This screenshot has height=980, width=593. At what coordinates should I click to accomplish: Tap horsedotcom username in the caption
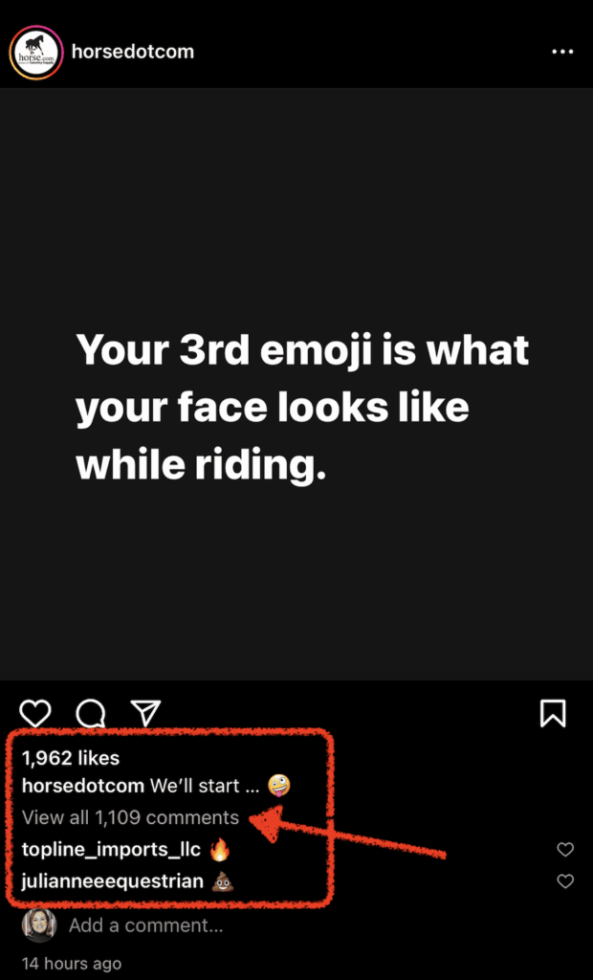tap(82, 787)
